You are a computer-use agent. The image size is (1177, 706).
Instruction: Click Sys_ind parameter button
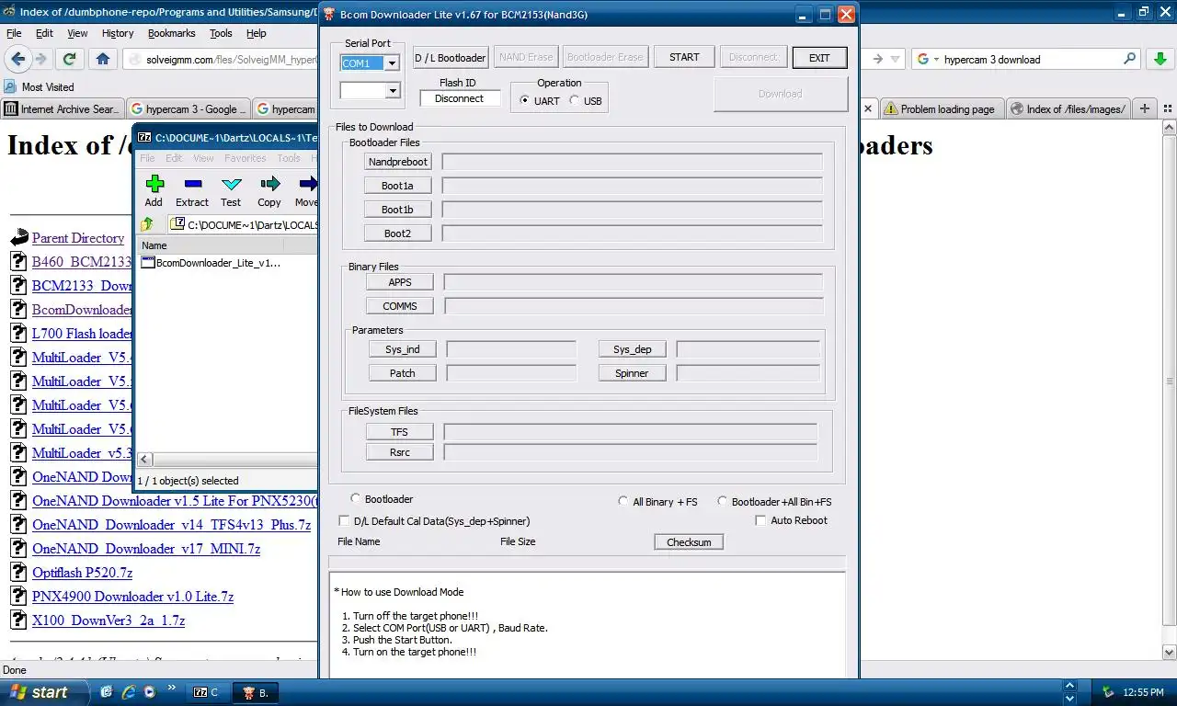click(x=403, y=349)
